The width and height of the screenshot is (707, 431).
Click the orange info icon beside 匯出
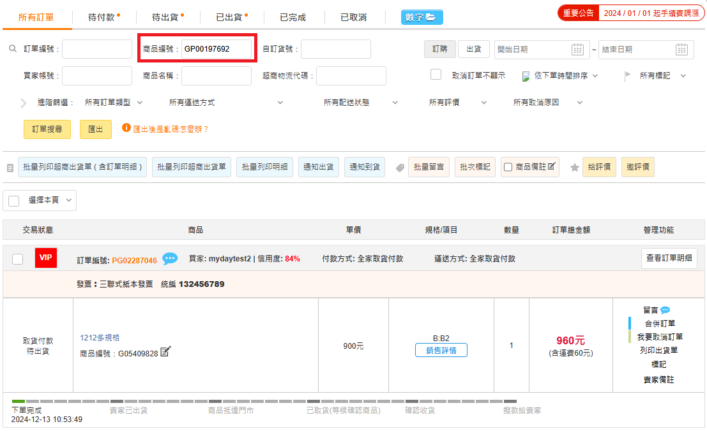coord(126,128)
